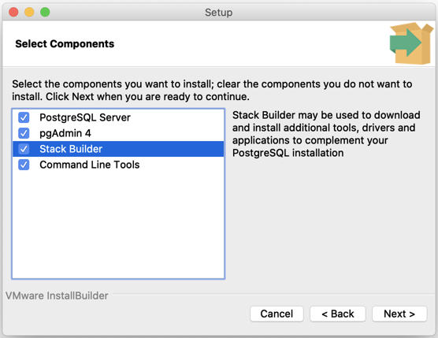This screenshot has height=338, width=438.
Task: Select the highlighted Stack Builder label
Action: tap(71, 149)
